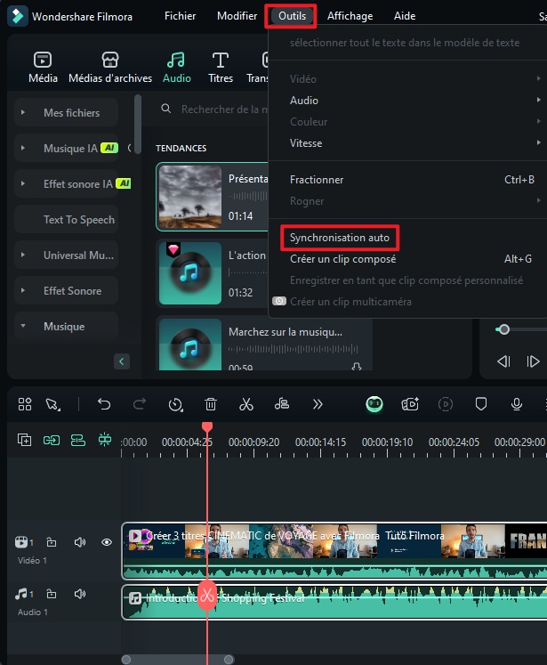Image resolution: width=547 pixels, height=665 pixels.
Task: Open Text To Speech section
Action: (66, 219)
